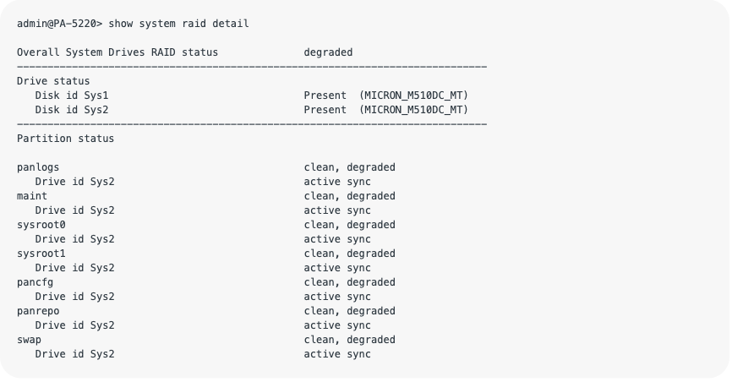Click 'clean, degraded' next to sysroot1

click(349, 254)
